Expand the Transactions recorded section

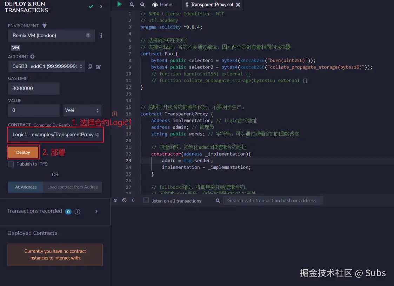click(96, 212)
